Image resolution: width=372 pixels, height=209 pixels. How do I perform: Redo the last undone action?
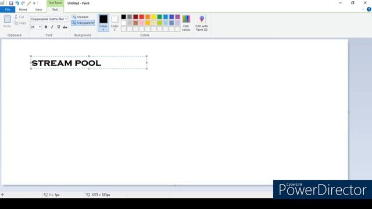pyautogui.click(x=23, y=3)
